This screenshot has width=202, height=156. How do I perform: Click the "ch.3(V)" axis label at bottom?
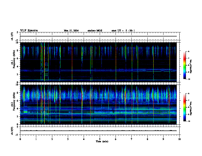point(12,131)
